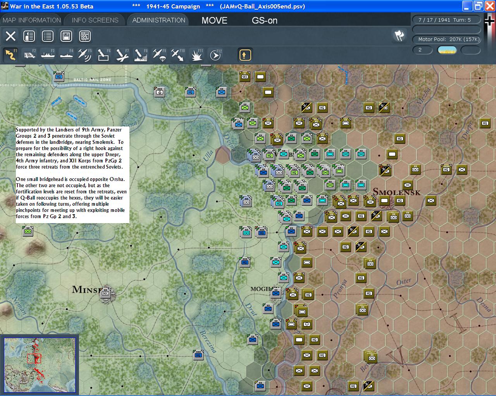Open the commander's report list icon
The width and height of the screenshot is (496, 396).
pyautogui.click(x=48, y=36)
